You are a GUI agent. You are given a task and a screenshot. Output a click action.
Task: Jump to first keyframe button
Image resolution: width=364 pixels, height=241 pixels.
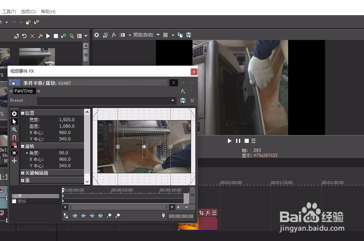(75, 216)
